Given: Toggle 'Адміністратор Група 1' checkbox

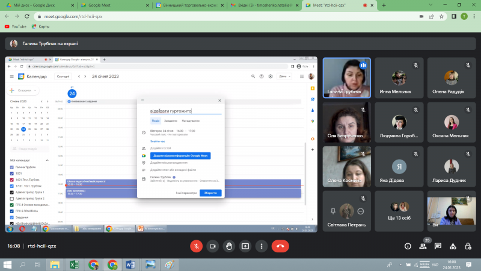Looking at the screenshot, I should (12, 192).
